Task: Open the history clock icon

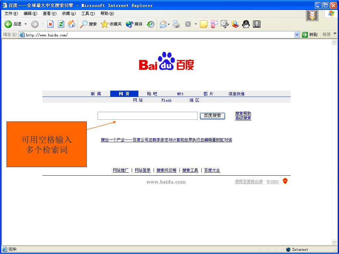Action: point(151,24)
